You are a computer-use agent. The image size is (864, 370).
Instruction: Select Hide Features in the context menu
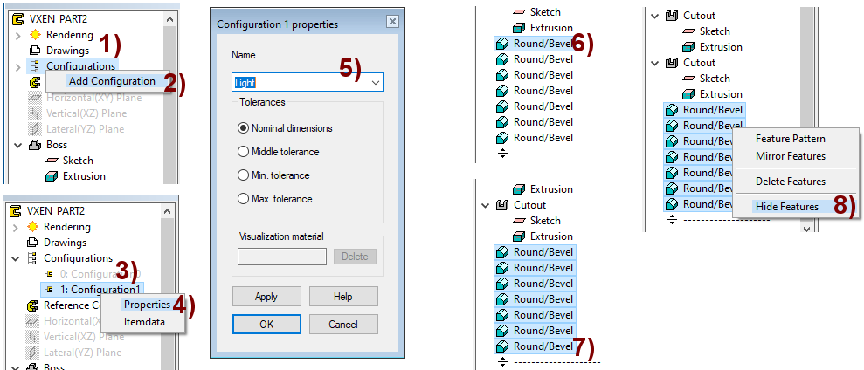[x=786, y=207]
